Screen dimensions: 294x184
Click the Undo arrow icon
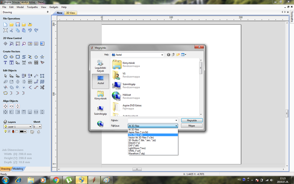30,30
